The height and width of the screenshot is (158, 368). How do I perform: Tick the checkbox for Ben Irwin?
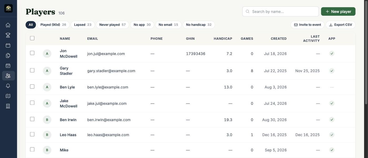(x=32, y=119)
